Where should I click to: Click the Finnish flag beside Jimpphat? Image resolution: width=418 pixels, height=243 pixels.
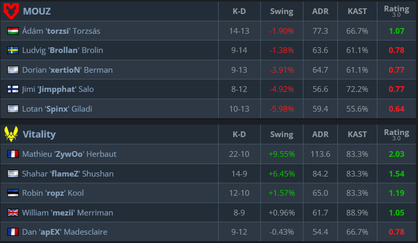click(x=13, y=89)
